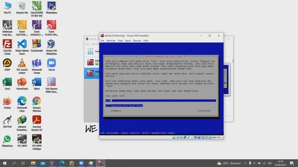The height and width of the screenshot is (167, 298).
Task: Open Bitstream Font Navigator shortcut
Action: point(7,28)
